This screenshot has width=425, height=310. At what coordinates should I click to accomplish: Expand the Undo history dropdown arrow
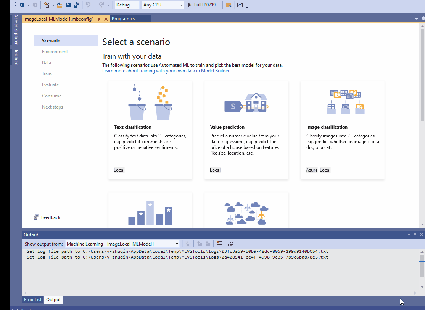tap(95, 5)
